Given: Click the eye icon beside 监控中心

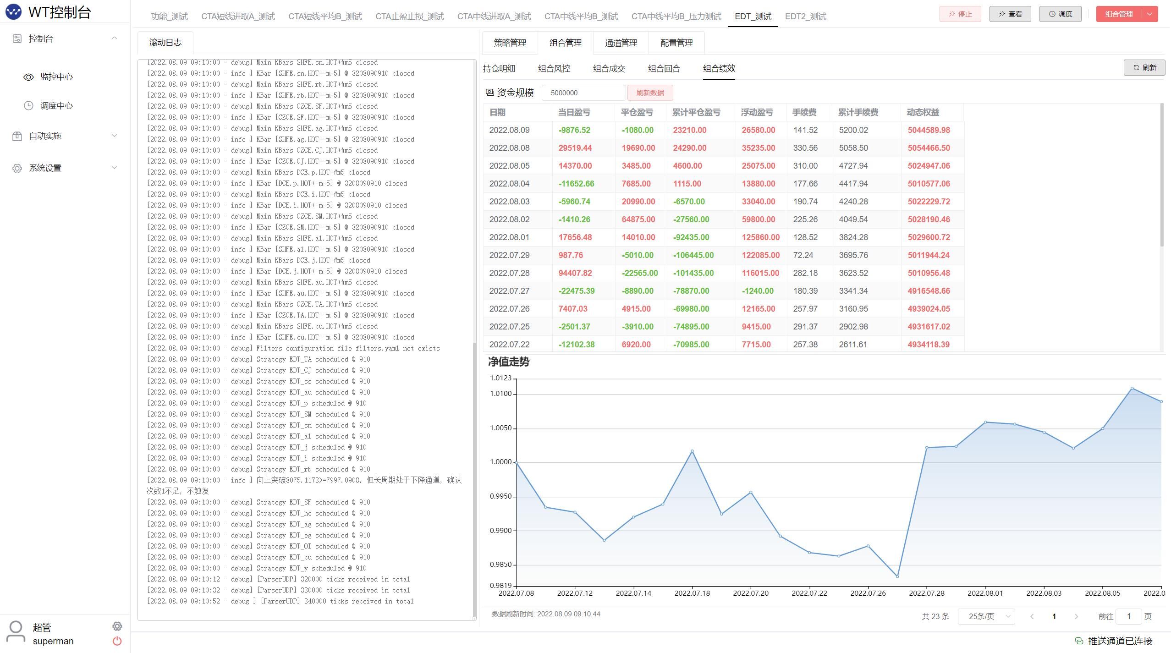Looking at the screenshot, I should (x=28, y=77).
